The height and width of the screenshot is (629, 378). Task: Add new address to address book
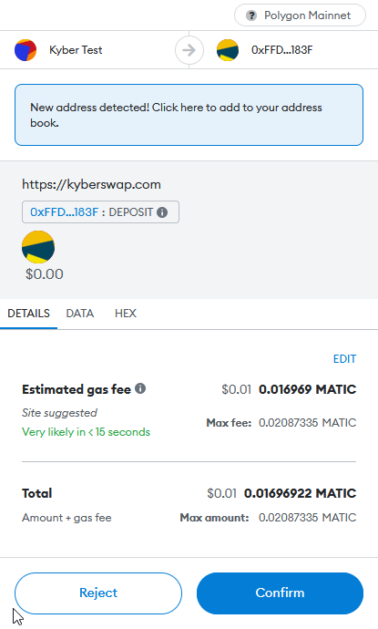click(189, 115)
